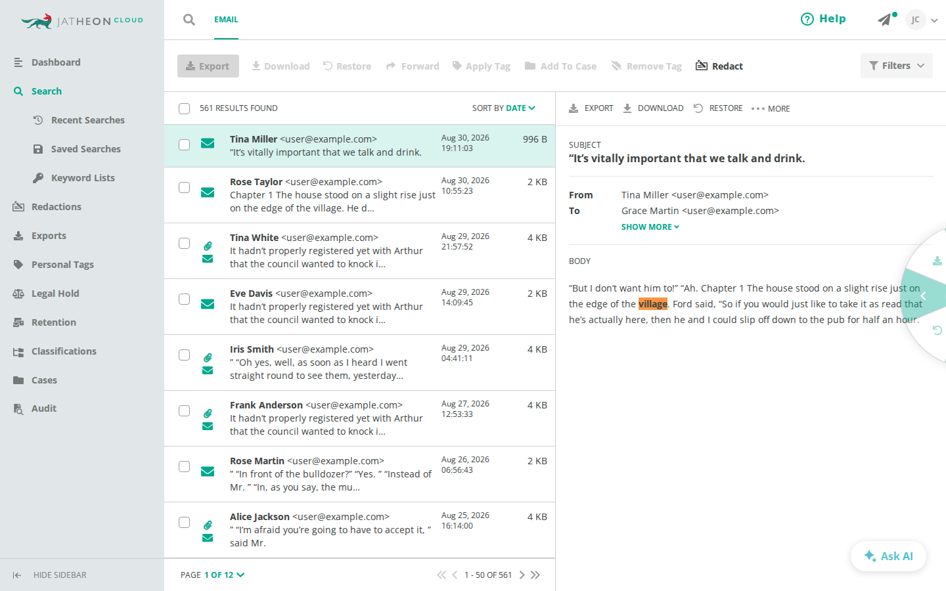Click the Audit sidebar icon

[x=18, y=408]
